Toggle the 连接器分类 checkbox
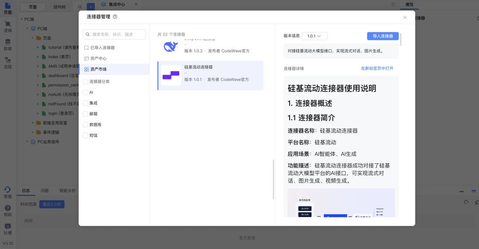The width and height of the screenshot is (479, 249). pos(86,81)
